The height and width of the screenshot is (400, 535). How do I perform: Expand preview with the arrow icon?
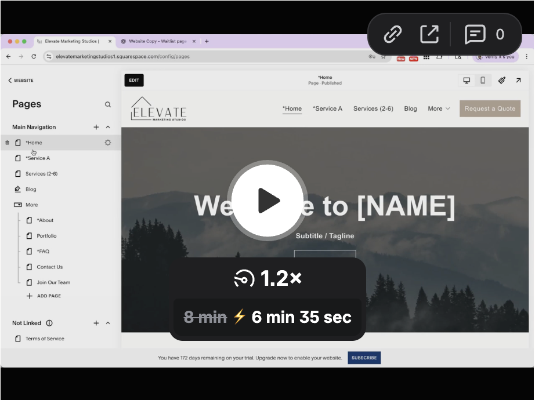click(x=518, y=81)
